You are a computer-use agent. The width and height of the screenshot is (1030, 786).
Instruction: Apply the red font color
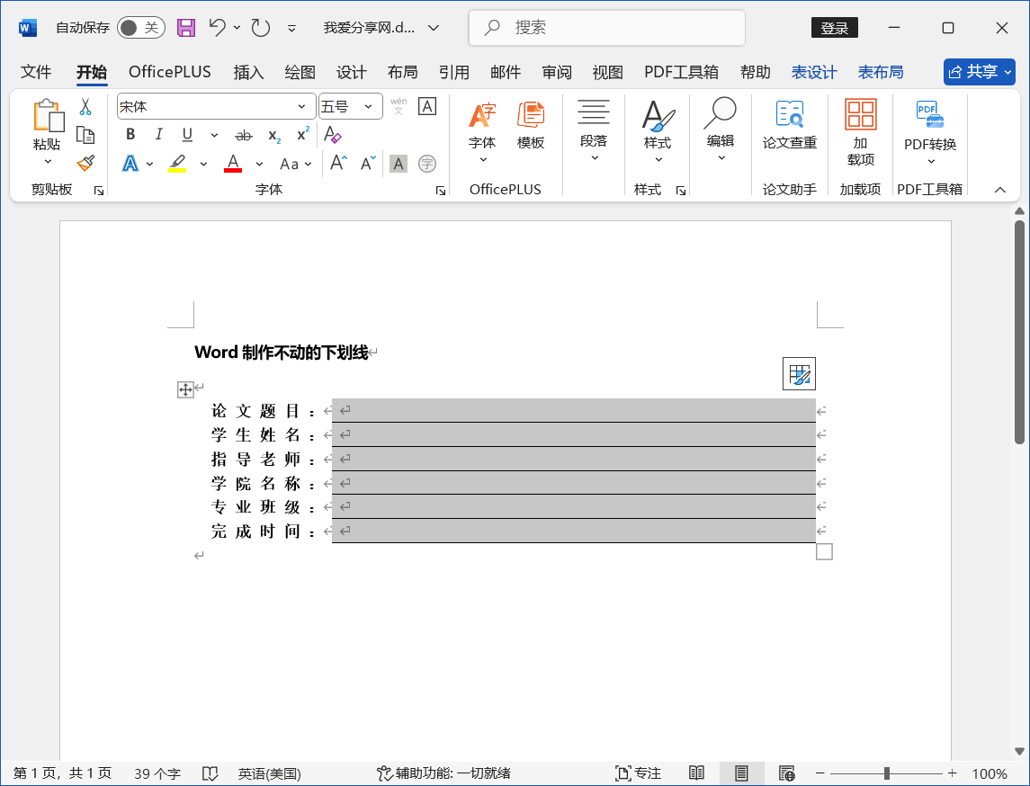coord(233,164)
